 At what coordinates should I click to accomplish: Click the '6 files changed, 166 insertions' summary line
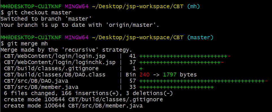coord(88,93)
